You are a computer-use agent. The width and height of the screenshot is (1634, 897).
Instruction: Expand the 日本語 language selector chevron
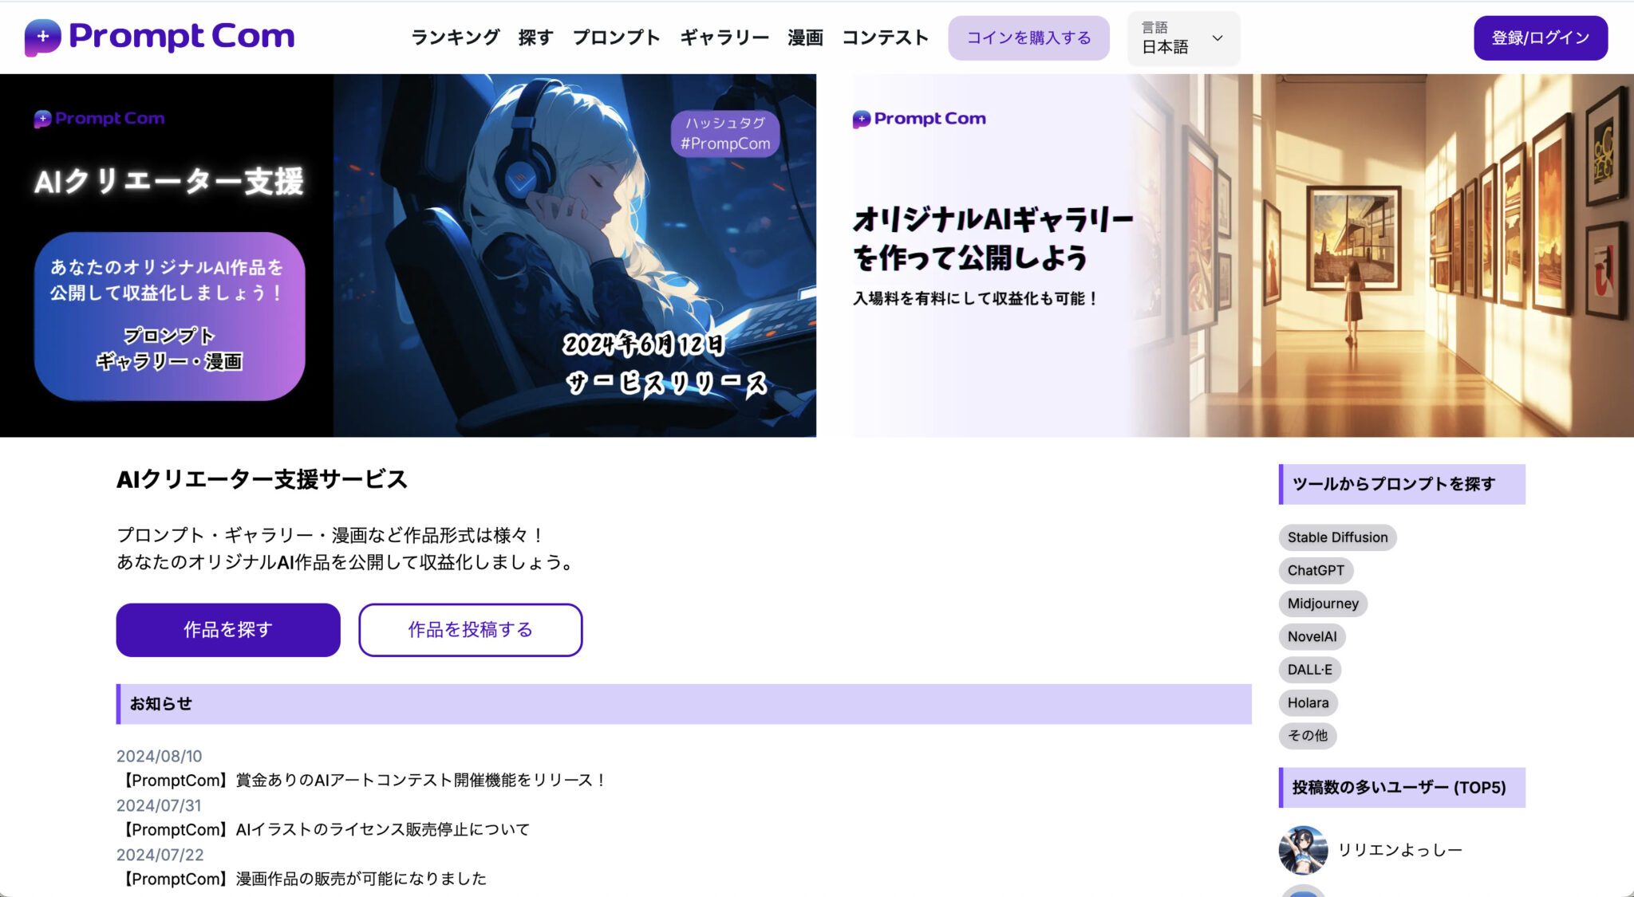point(1216,38)
